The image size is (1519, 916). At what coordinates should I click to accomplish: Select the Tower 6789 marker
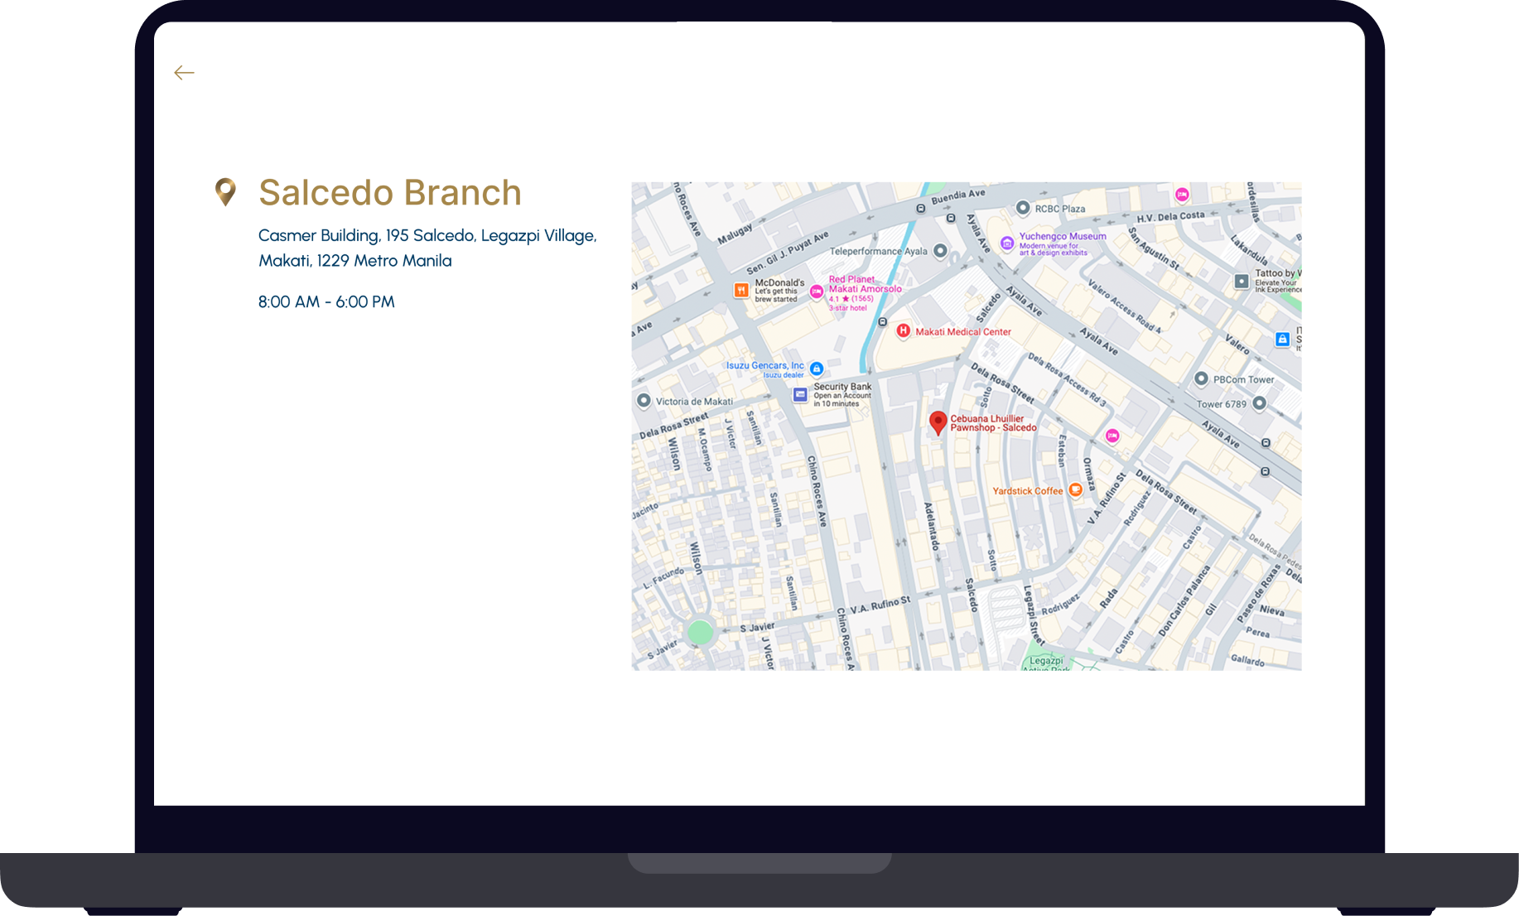pos(1259,403)
